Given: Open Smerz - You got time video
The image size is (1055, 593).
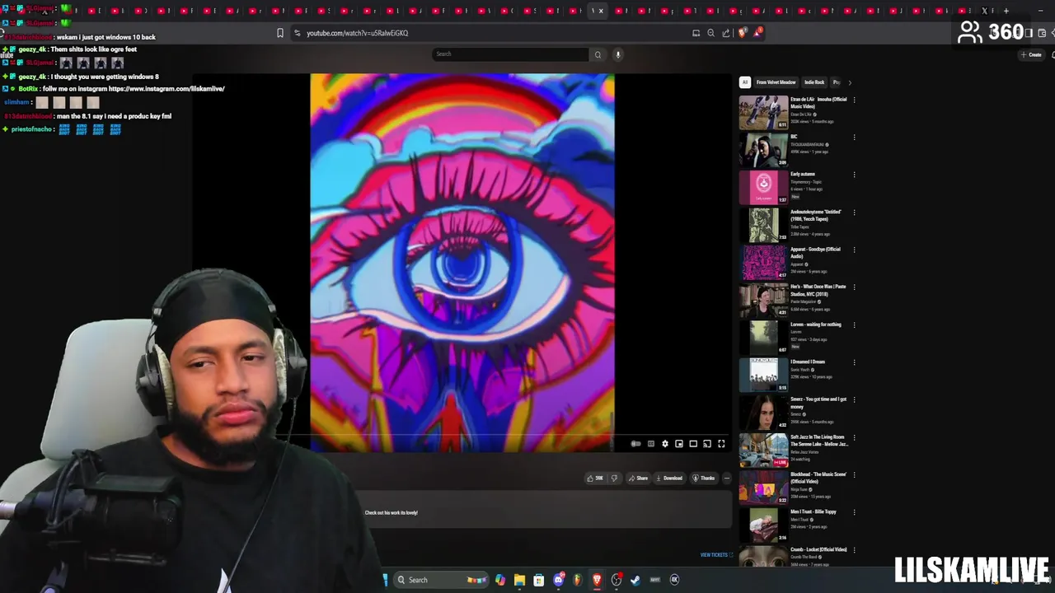Looking at the screenshot, I should [763, 412].
